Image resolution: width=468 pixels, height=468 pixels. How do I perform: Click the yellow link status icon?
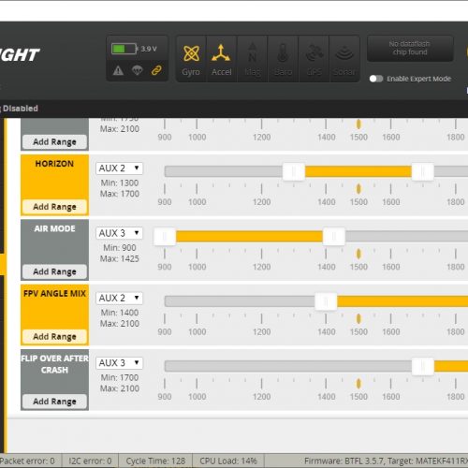click(156, 70)
